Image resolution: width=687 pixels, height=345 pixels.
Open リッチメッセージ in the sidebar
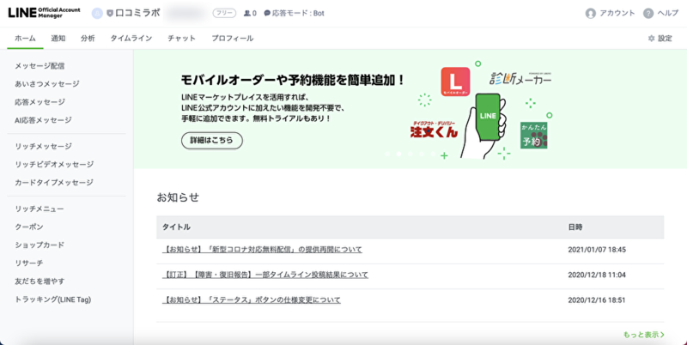pos(43,146)
